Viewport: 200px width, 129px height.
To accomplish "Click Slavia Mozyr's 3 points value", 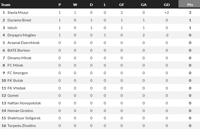I will [x=190, y=13].
